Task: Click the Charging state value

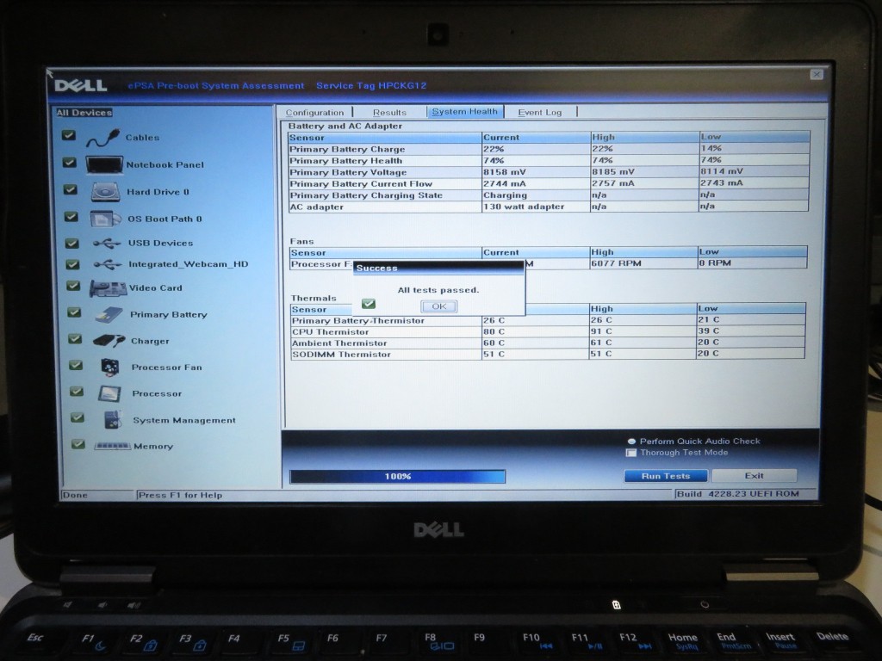Action: (505, 195)
